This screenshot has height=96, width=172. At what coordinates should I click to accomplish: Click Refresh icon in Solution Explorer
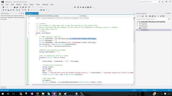click(x=150, y=16)
